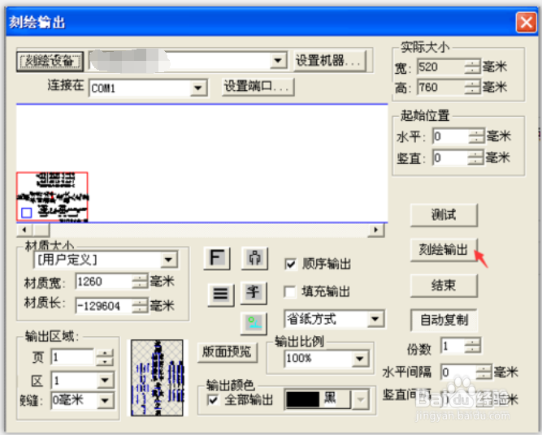Click the 材质长 stepper arrows
The image size is (542, 435).
click(x=140, y=305)
